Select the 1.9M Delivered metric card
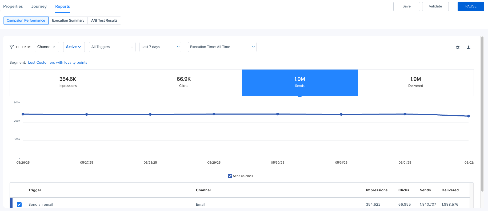 pyautogui.click(x=416, y=83)
